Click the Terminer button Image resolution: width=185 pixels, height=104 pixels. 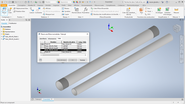coord(82,60)
